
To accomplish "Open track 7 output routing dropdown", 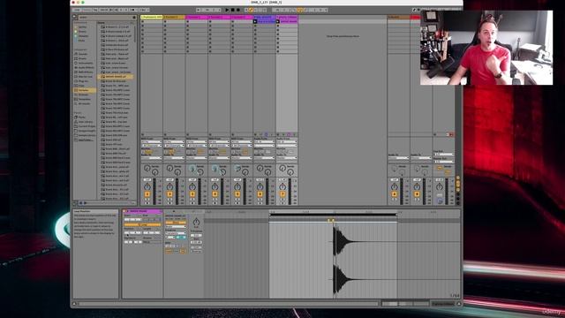I will [287, 158].
